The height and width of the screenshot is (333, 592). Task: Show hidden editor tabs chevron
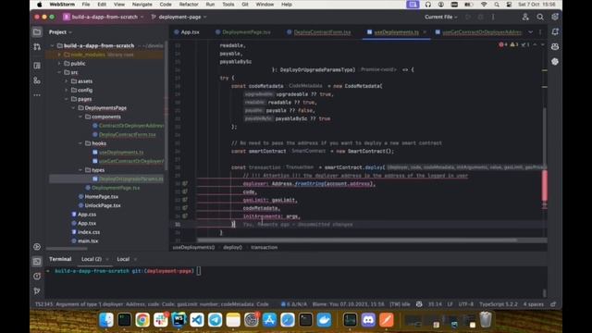pos(530,32)
